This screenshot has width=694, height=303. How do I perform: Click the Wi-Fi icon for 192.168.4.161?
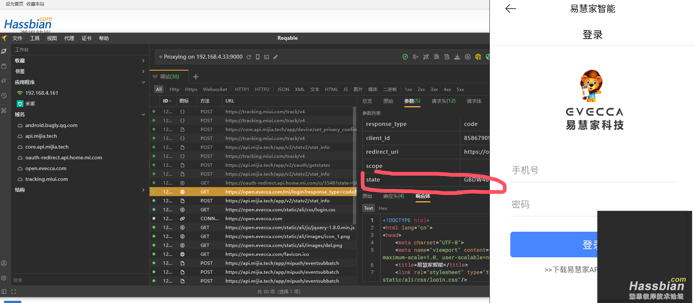(x=20, y=93)
